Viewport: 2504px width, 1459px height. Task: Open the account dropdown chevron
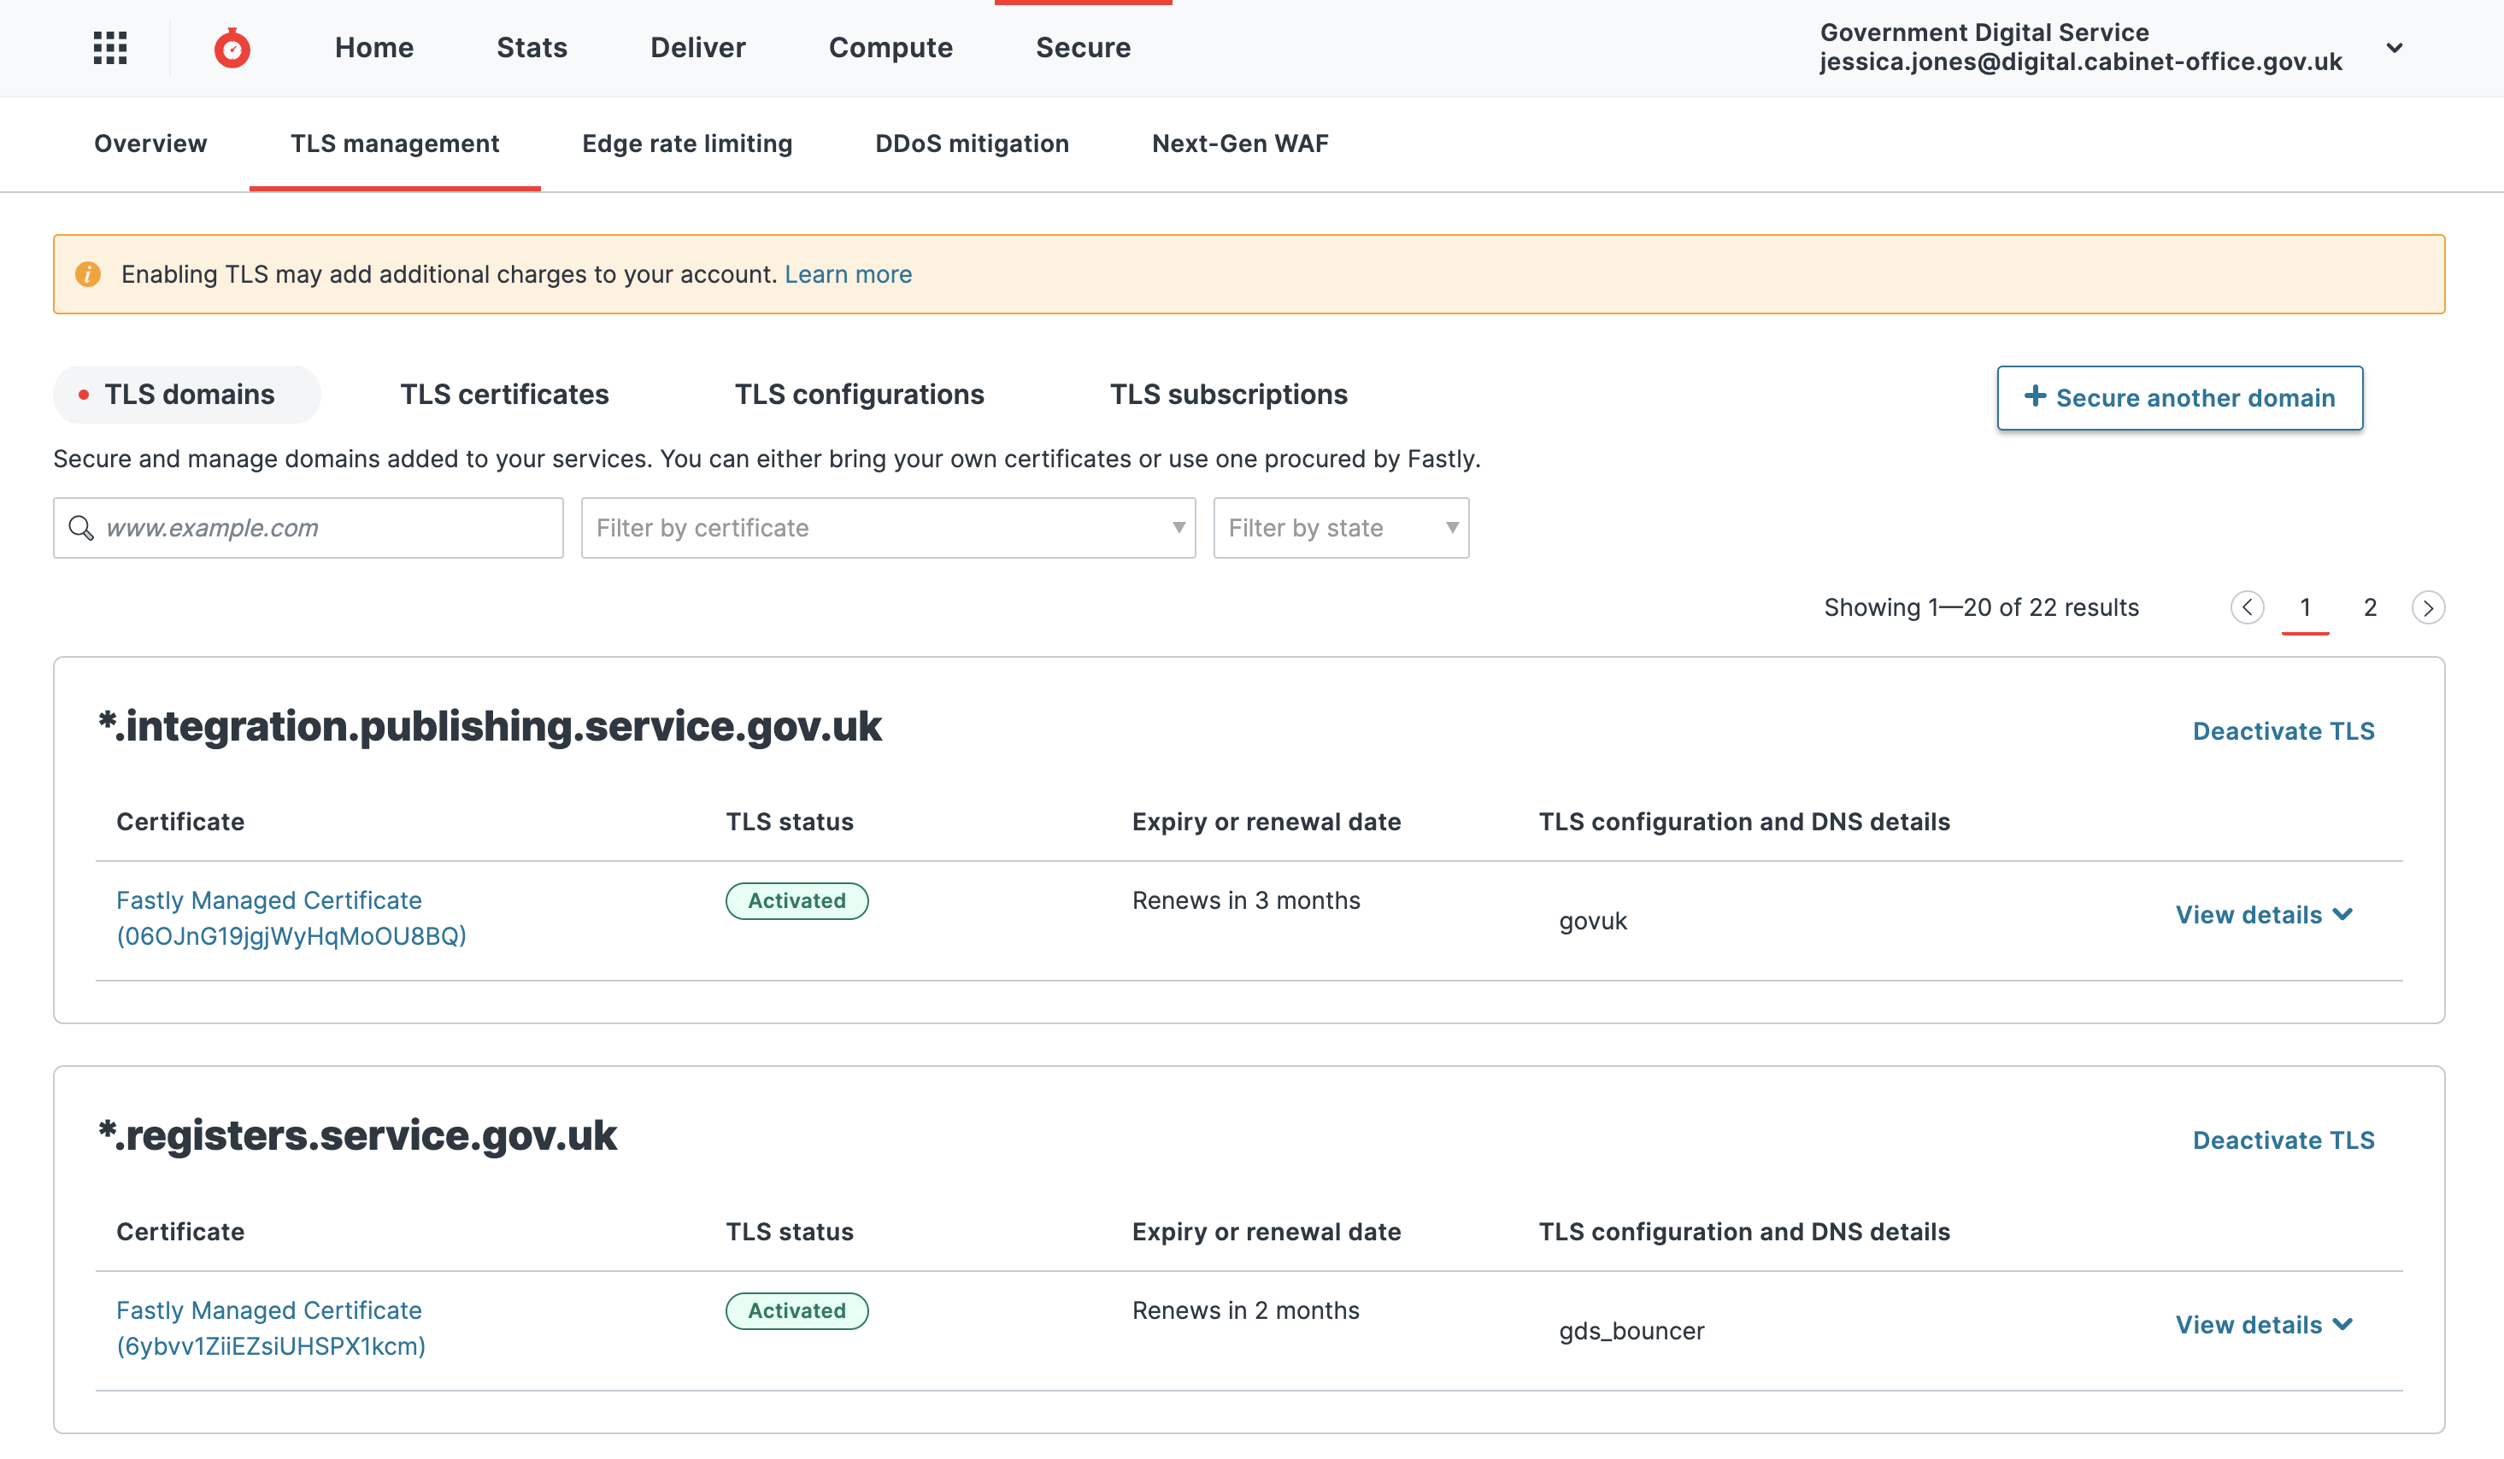pos(2395,48)
